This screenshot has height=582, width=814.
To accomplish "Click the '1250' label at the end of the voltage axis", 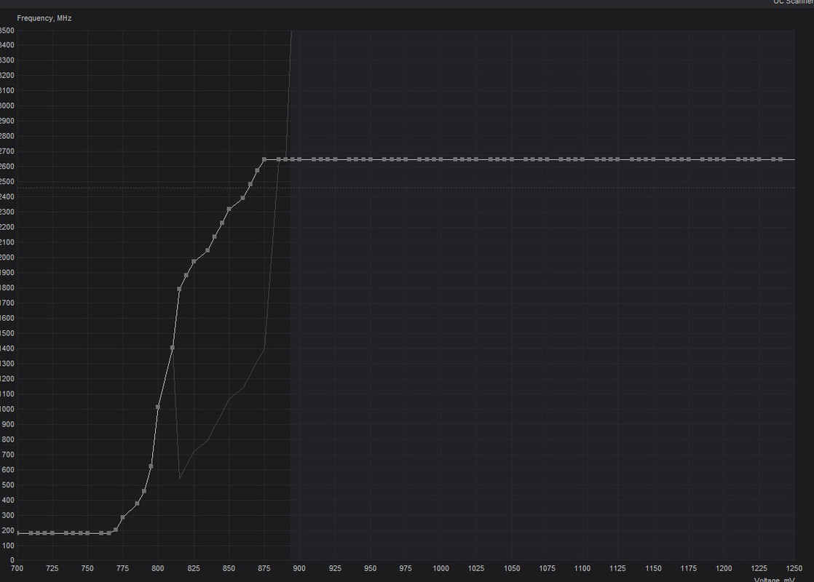I will [794, 568].
